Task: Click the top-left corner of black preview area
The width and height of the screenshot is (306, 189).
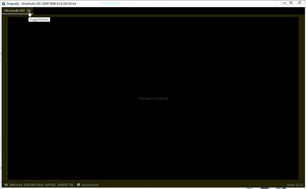Action: (x=9, y=18)
